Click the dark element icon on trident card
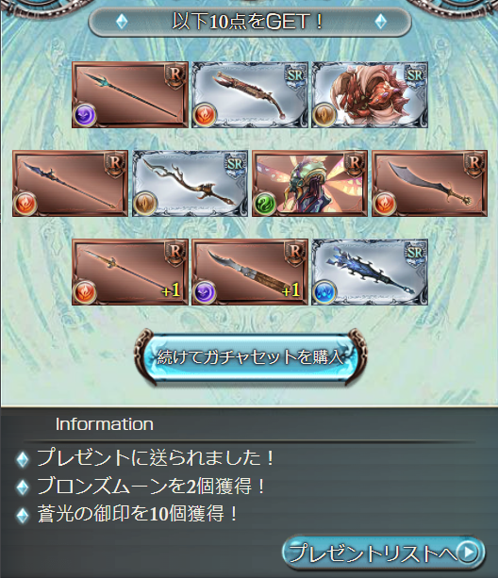This screenshot has width=498, height=578. 85,115
